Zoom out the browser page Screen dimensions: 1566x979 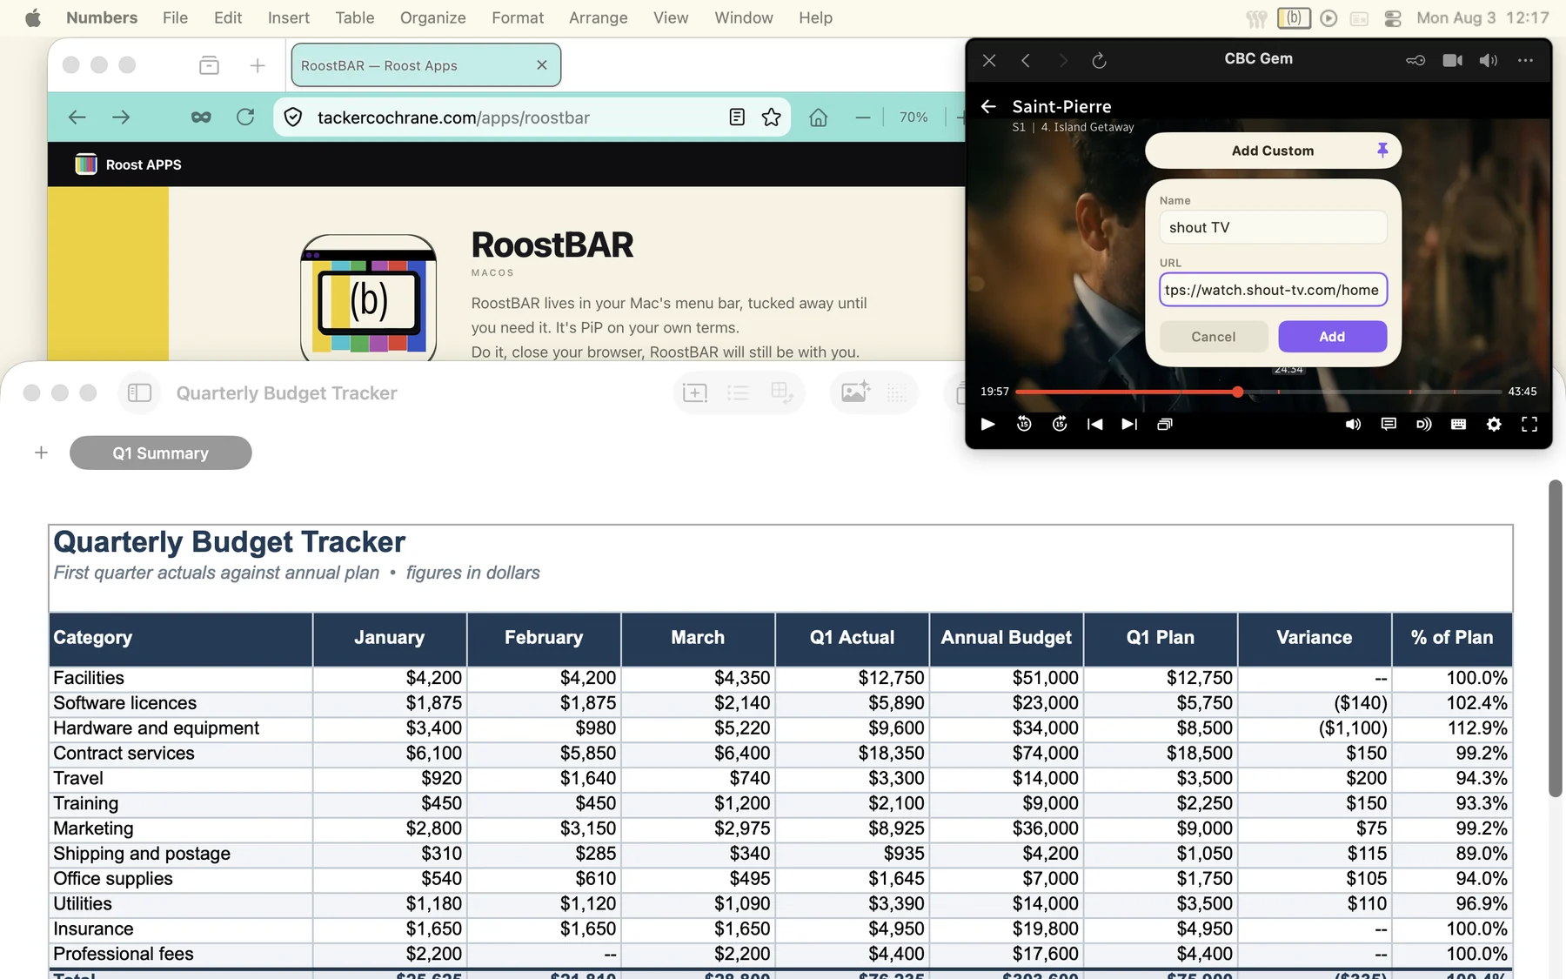(x=863, y=117)
